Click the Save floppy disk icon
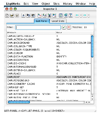 click(17, 15)
